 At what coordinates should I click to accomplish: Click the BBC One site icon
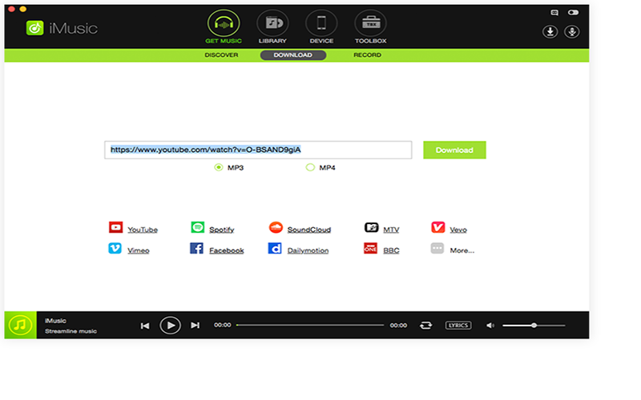click(x=370, y=248)
